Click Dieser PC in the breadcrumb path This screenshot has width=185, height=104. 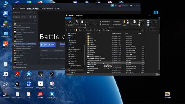(82, 30)
